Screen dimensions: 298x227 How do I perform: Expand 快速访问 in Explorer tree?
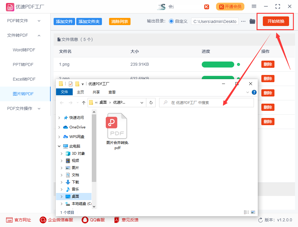[x=59, y=118]
